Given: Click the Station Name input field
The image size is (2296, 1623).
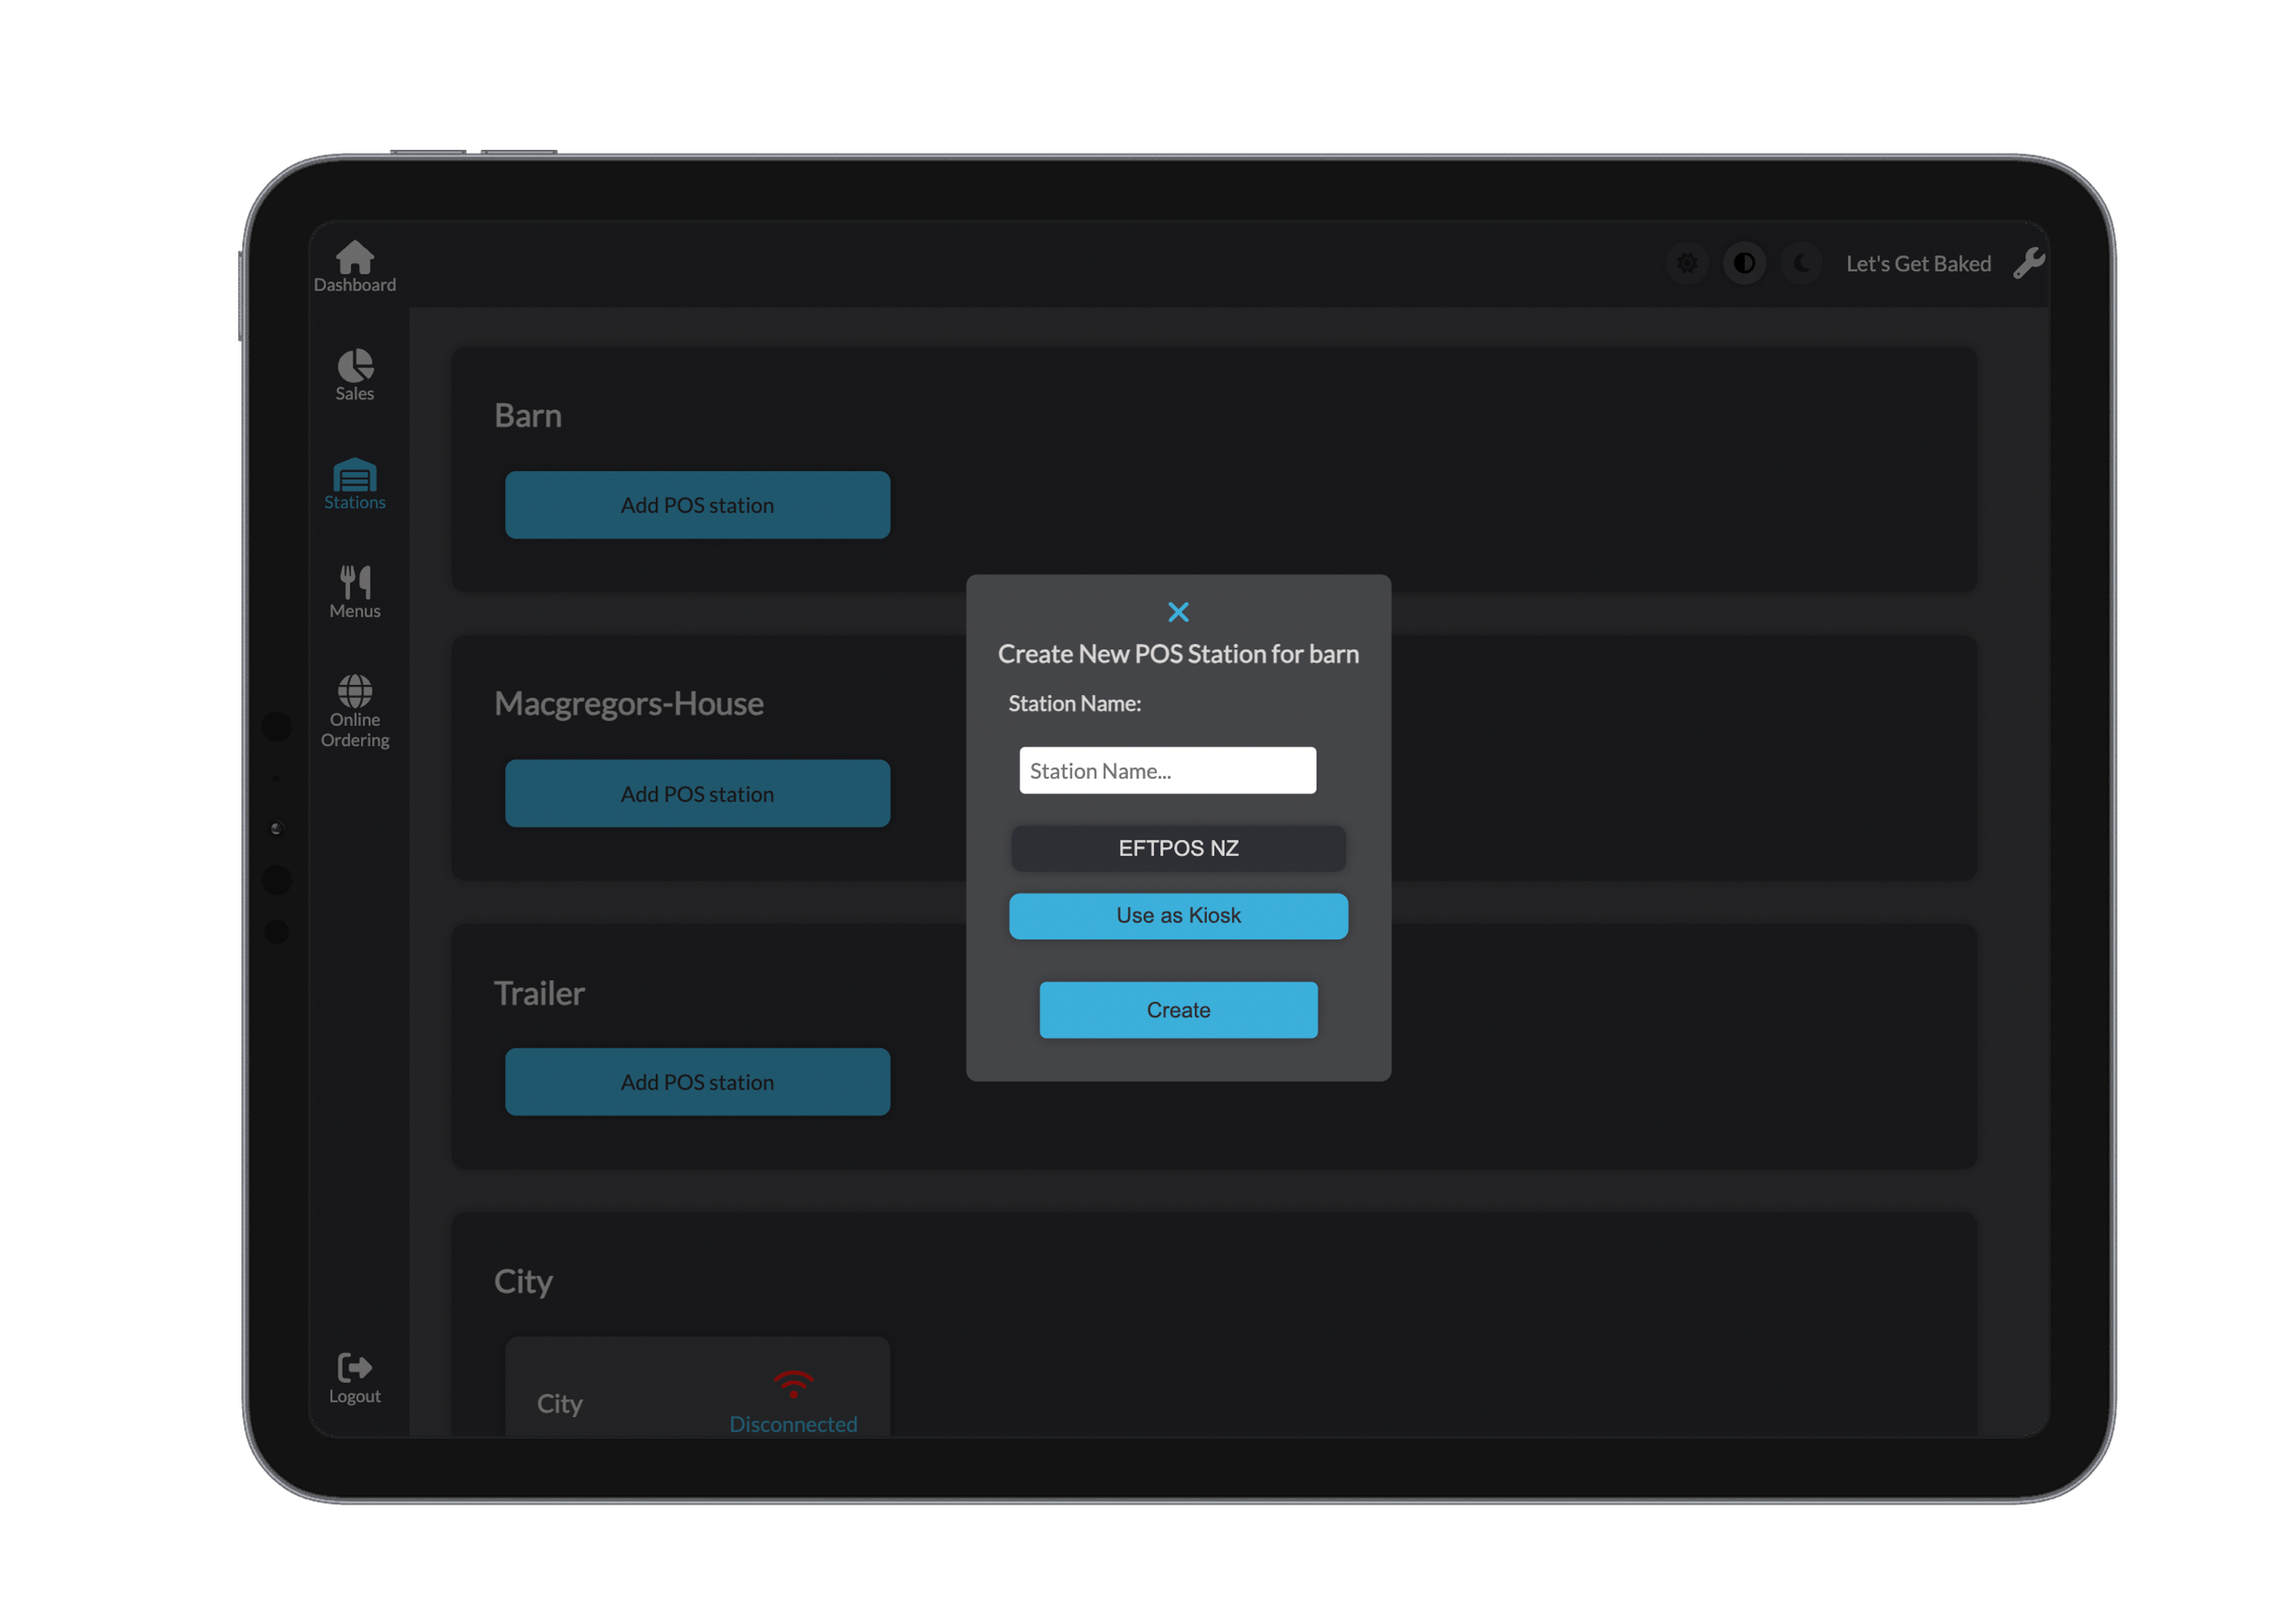Looking at the screenshot, I should point(1166,770).
